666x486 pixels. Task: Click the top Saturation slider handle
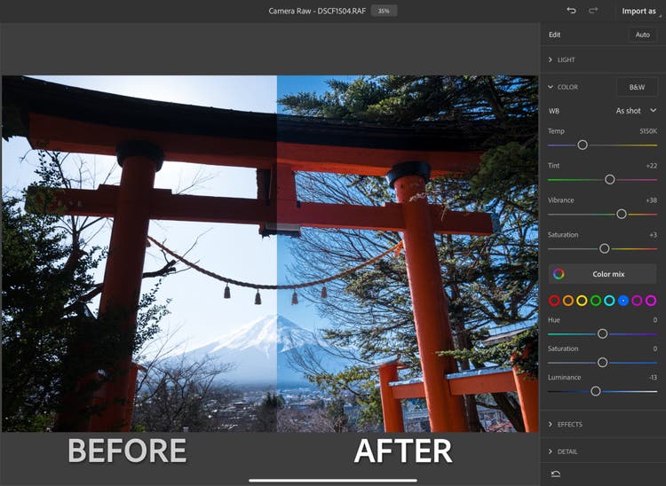[x=604, y=248]
